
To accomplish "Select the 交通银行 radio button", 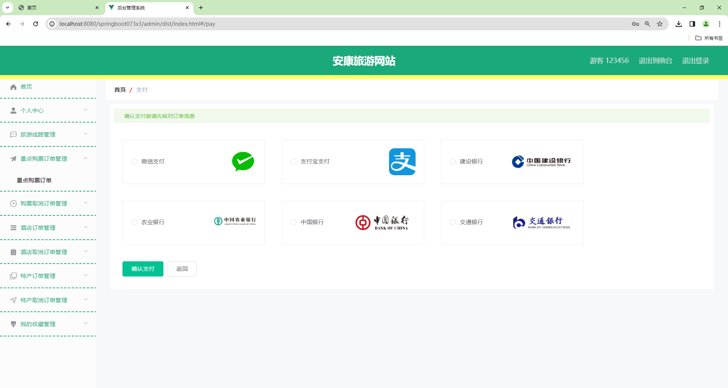I will tap(453, 222).
